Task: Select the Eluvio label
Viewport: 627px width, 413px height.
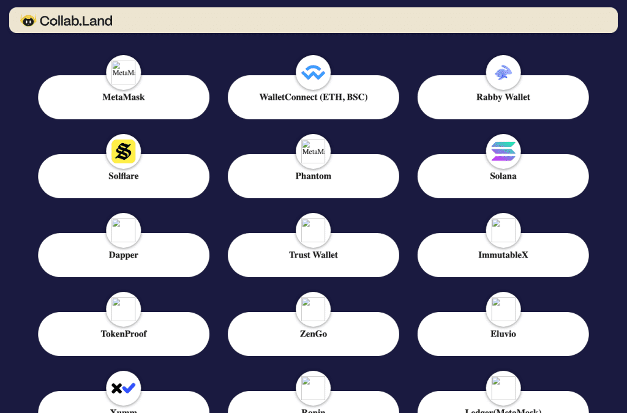Action: (x=503, y=334)
